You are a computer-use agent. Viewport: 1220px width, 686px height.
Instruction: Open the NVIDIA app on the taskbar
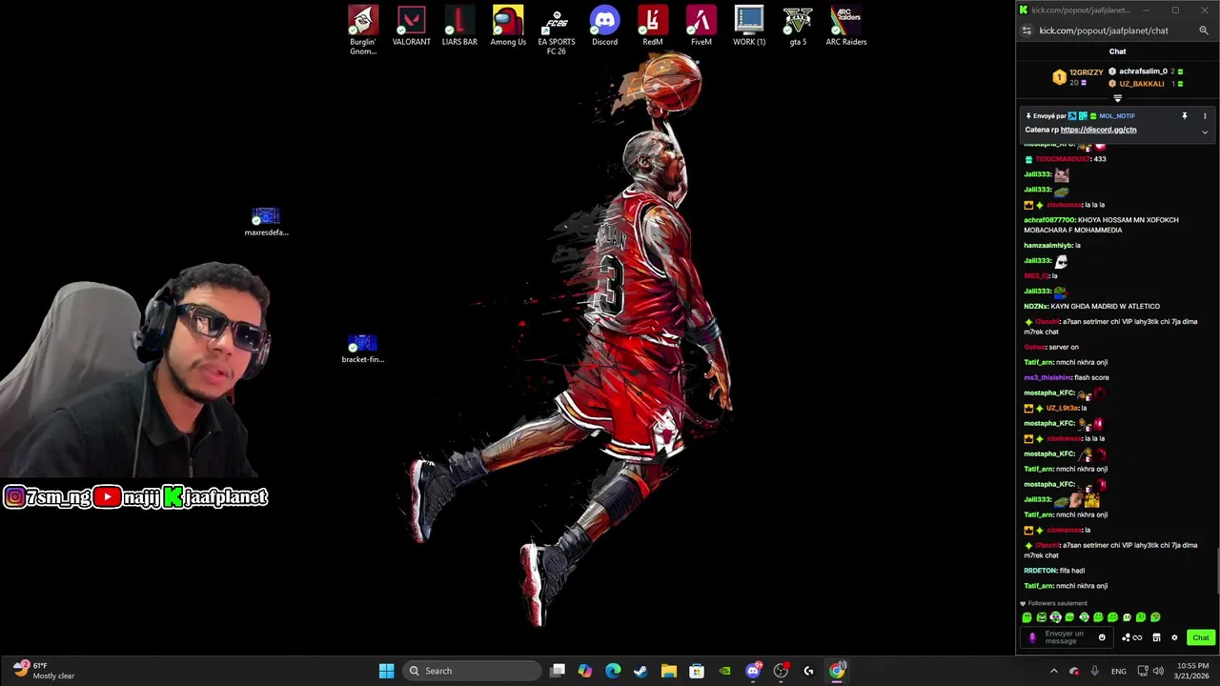pos(724,671)
